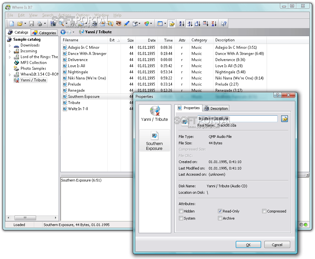Expand the Incoming tree node
This screenshot has width=315, height=259.
pyautogui.click(x=10, y=52)
